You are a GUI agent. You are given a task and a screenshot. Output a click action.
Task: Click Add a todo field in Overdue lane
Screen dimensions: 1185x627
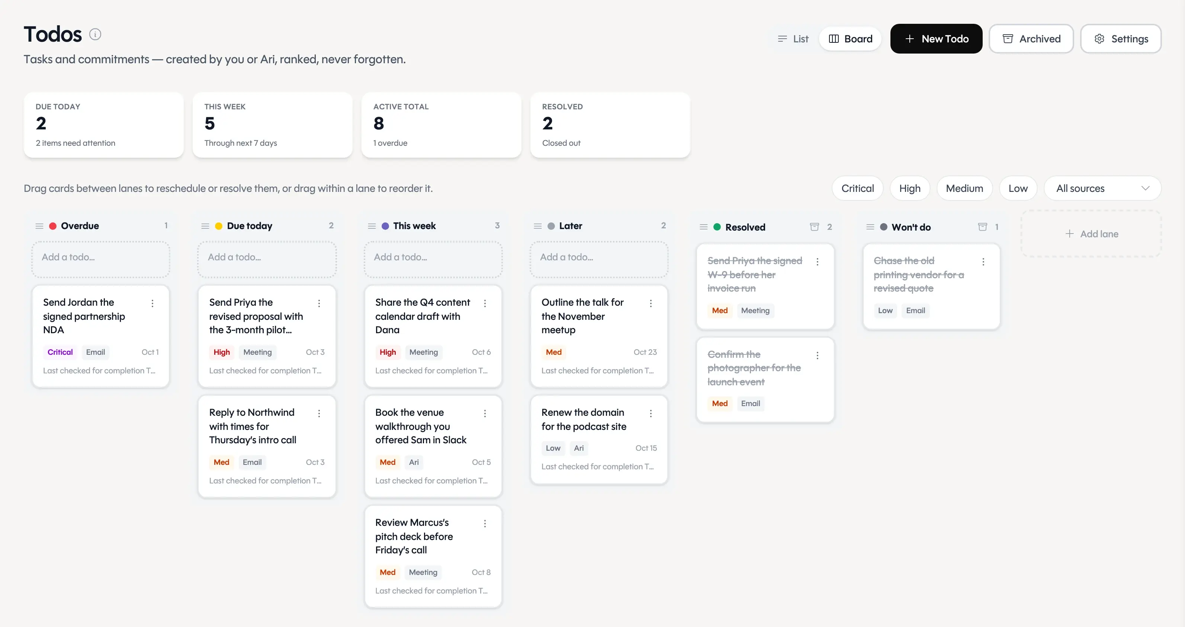click(101, 260)
